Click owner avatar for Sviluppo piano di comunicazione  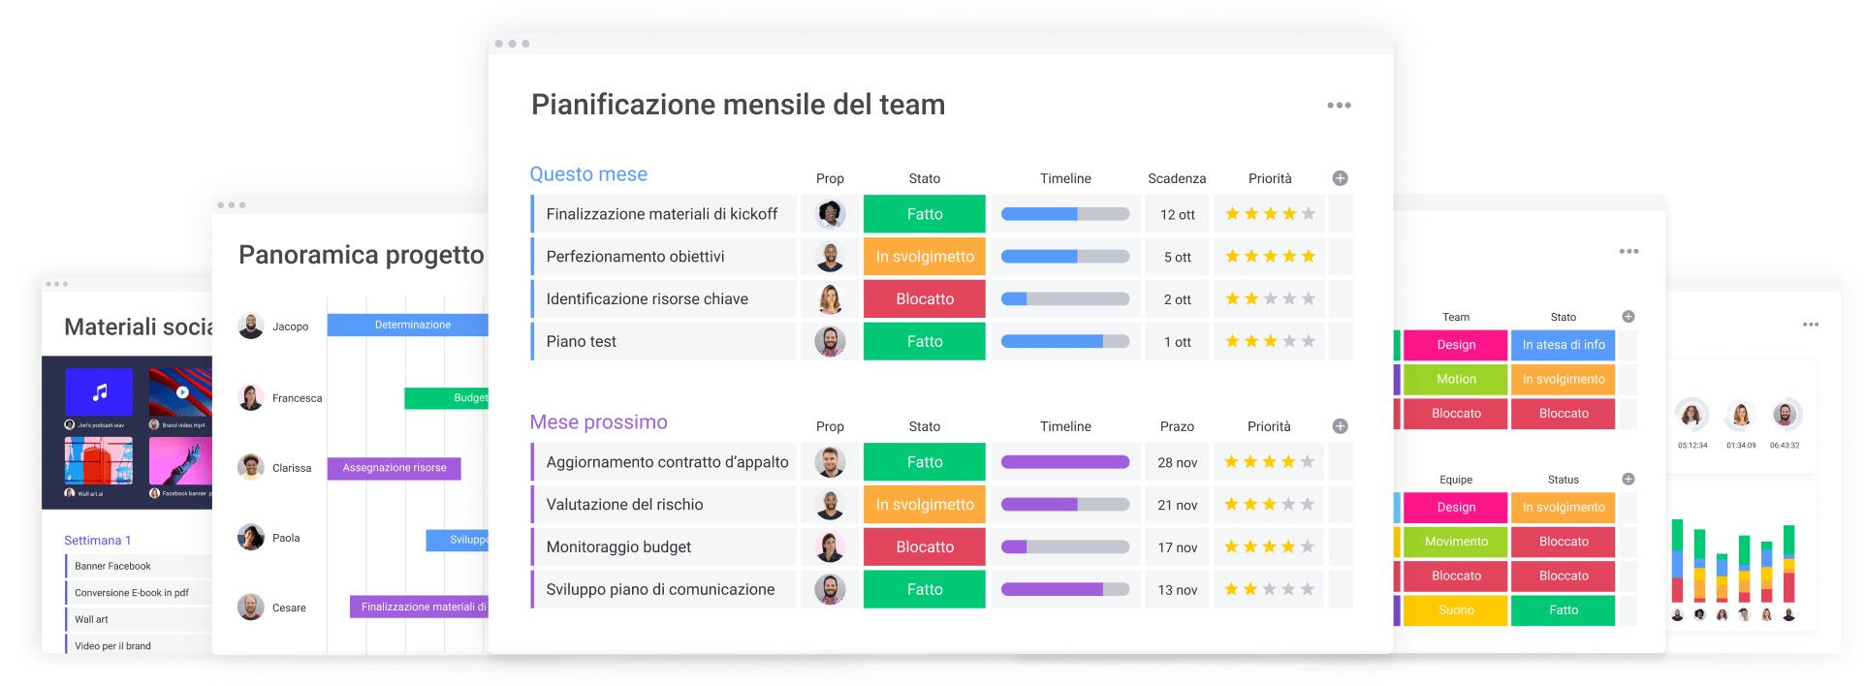pyautogui.click(x=830, y=589)
